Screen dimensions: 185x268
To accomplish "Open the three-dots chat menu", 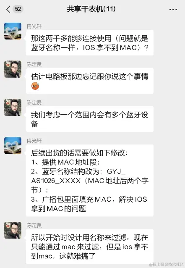I will [173, 9].
